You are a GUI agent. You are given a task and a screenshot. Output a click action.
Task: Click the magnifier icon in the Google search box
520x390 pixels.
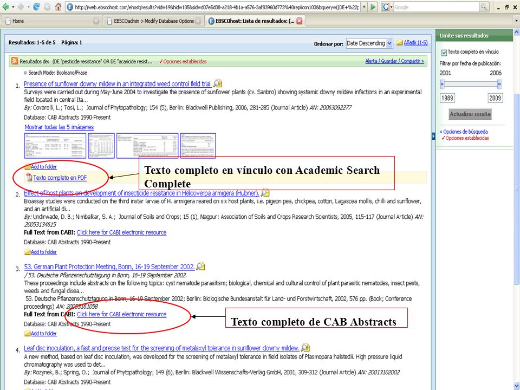pos(484,7)
